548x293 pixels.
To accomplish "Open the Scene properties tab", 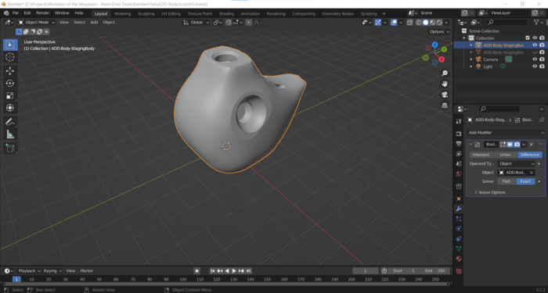I will click(459, 163).
